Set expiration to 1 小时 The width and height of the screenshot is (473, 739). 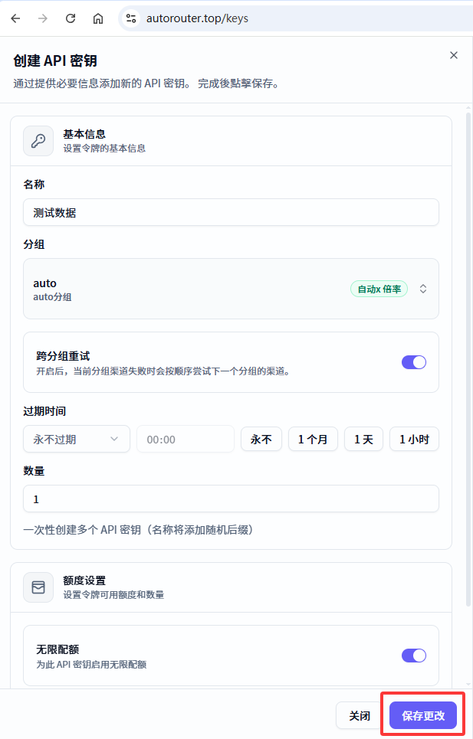414,440
